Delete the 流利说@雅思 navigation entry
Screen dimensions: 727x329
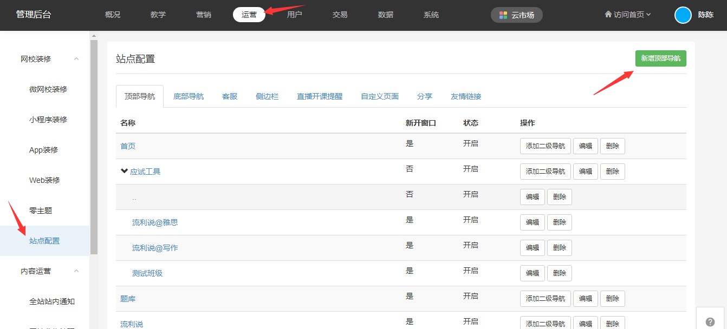click(559, 222)
